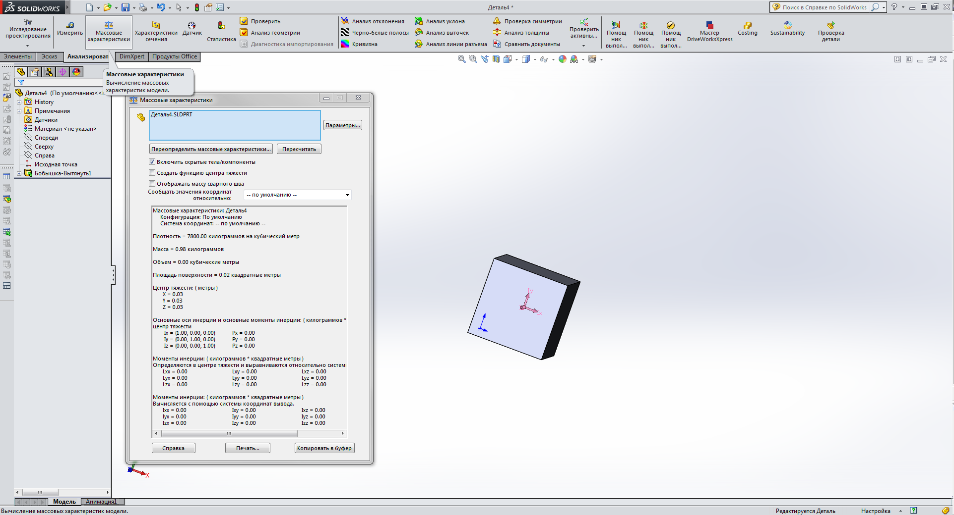This screenshot has width=954, height=515.
Task: Switch to the DimXpert tab
Action: click(132, 56)
